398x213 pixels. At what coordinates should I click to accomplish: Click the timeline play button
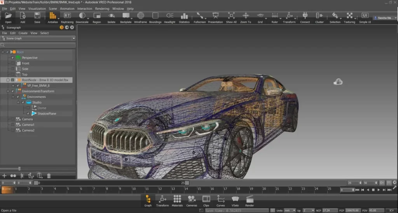(379, 190)
